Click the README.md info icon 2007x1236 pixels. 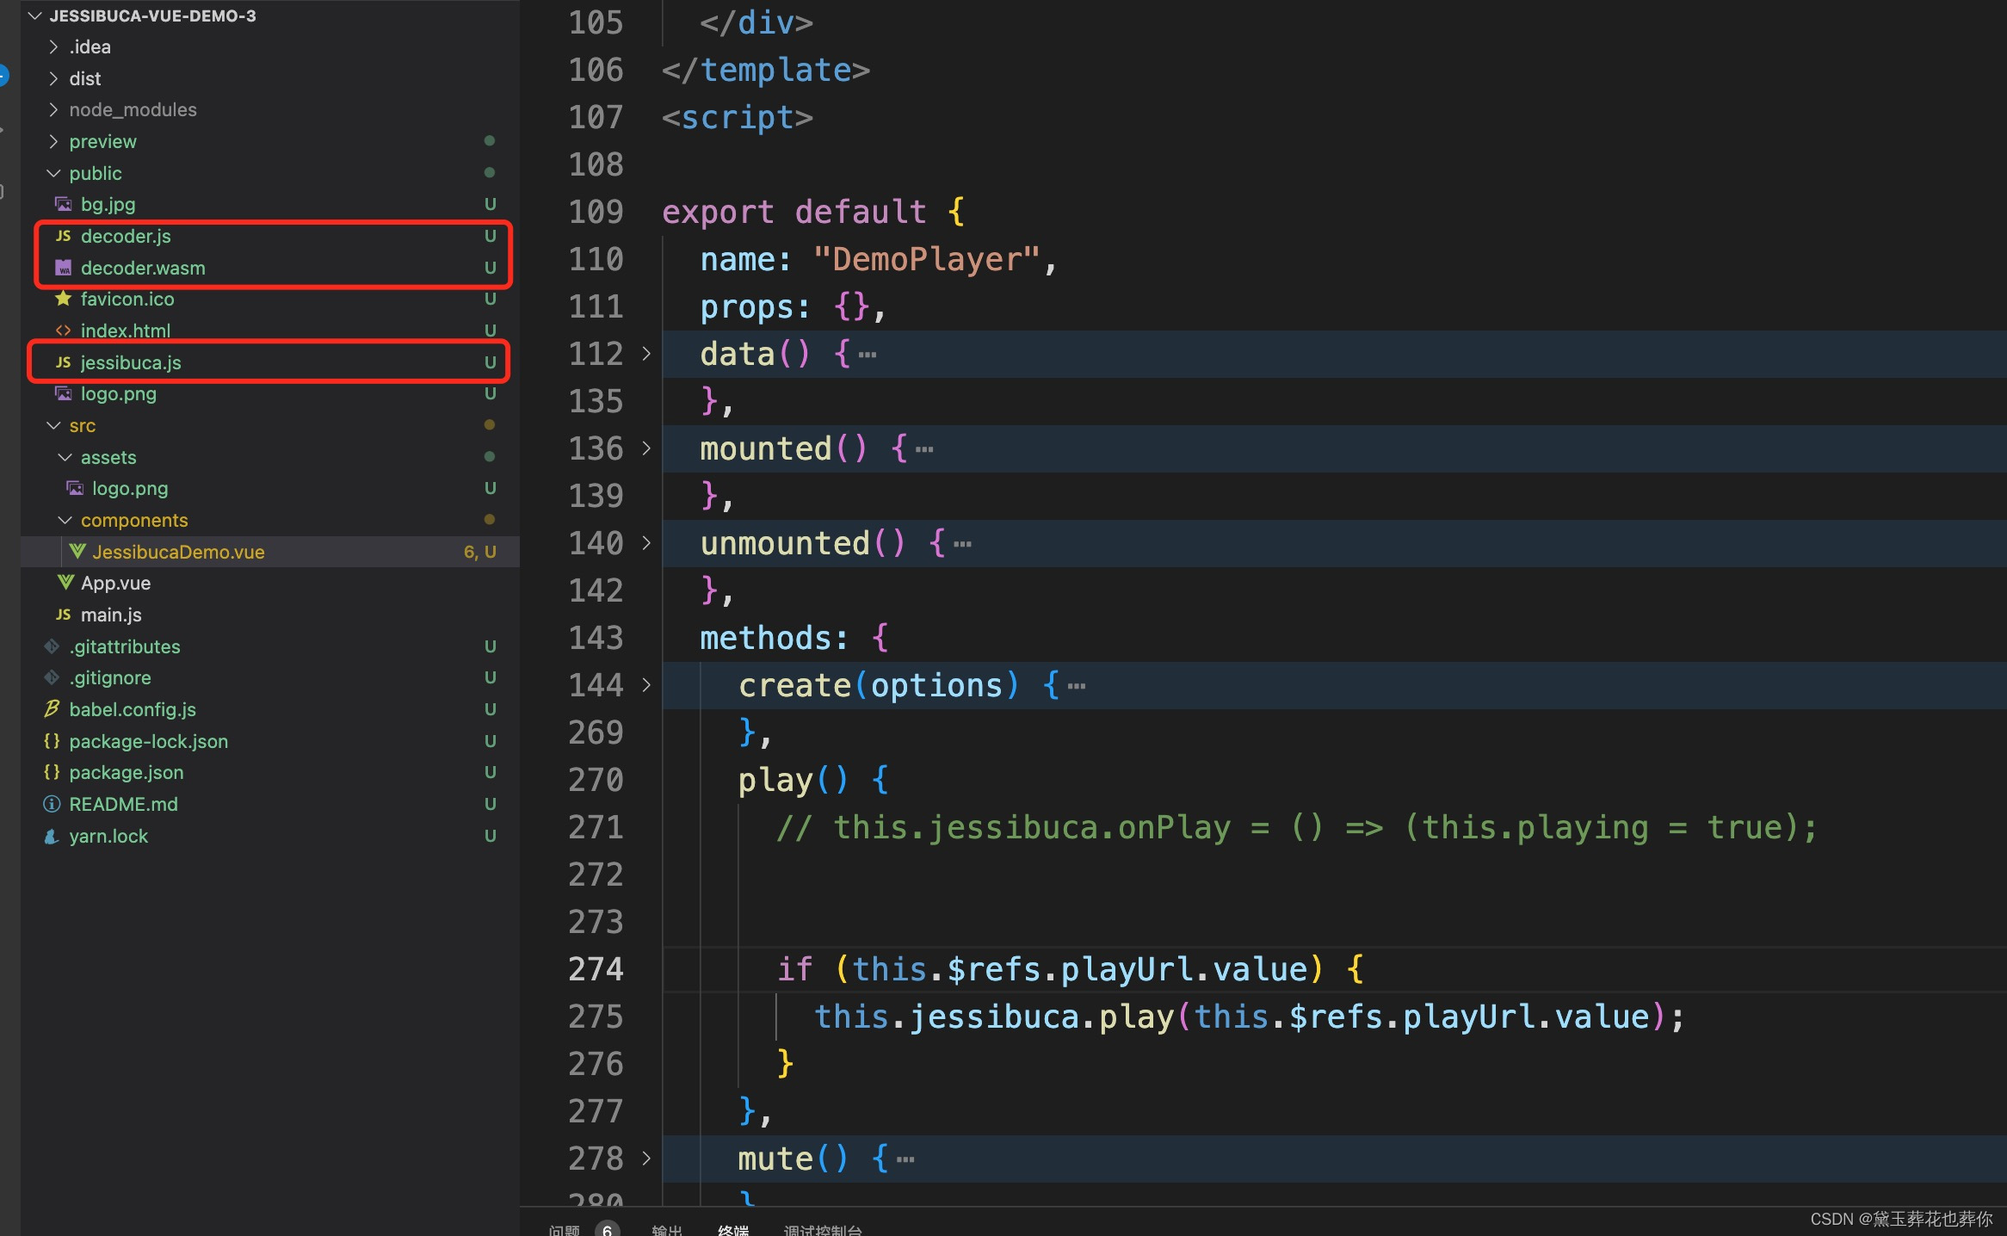pos(52,804)
